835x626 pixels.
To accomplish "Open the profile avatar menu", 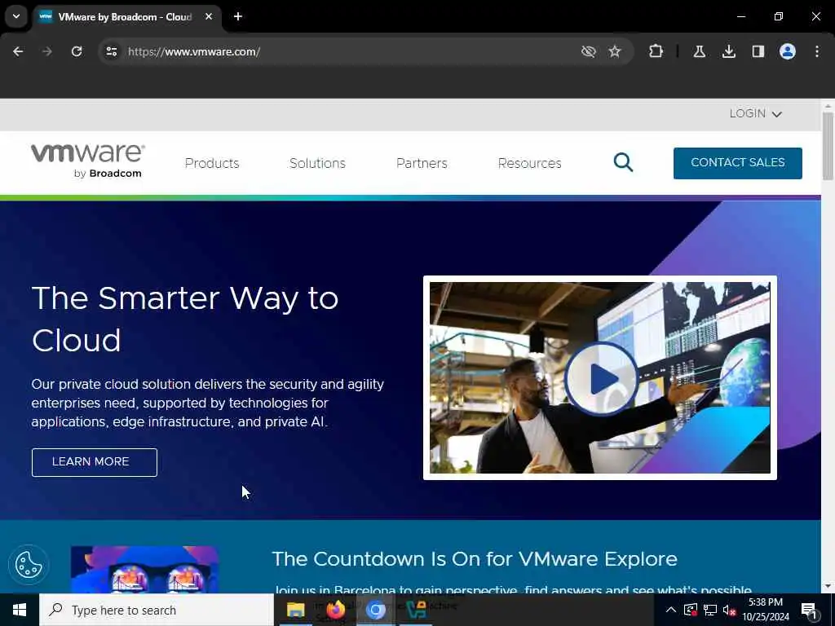I will (788, 51).
